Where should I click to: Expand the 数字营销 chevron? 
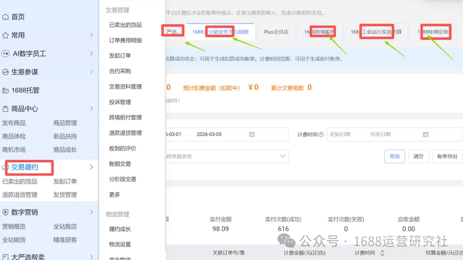pyautogui.click(x=92, y=212)
